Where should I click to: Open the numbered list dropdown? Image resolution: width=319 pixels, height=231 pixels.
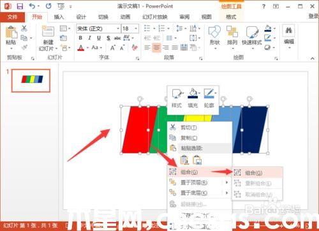(x=168, y=28)
